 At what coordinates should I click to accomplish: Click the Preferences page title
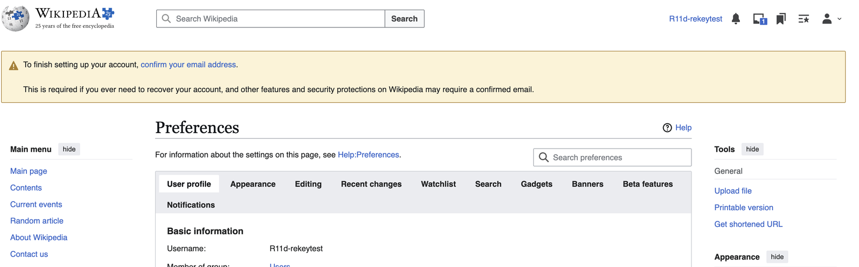pyautogui.click(x=197, y=128)
